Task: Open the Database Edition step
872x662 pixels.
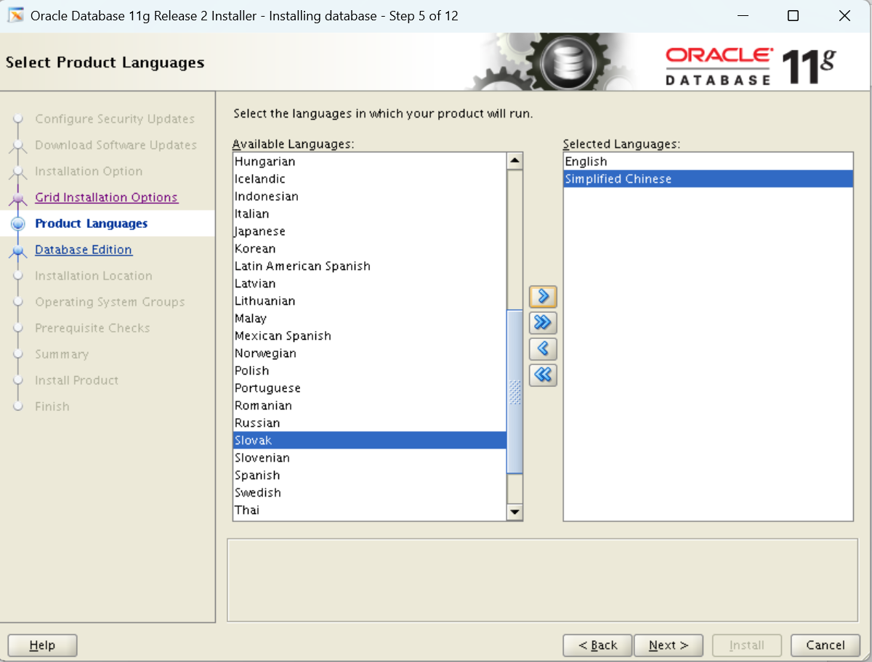Action: (x=83, y=249)
